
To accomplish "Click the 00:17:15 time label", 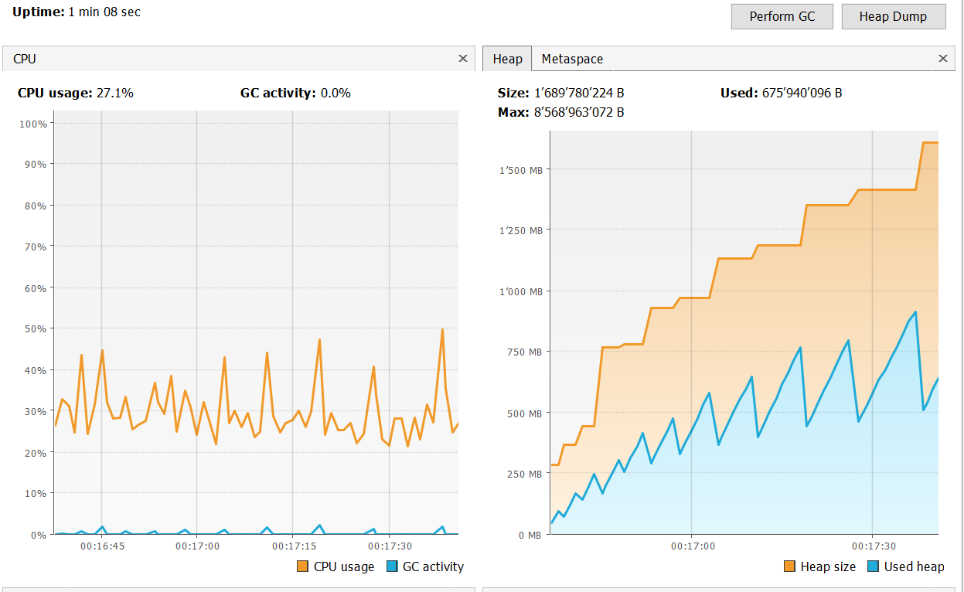I will tap(293, 546).
